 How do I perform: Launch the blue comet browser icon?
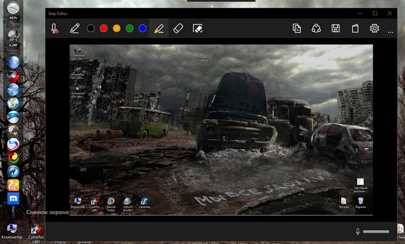[x=13, y=171]
